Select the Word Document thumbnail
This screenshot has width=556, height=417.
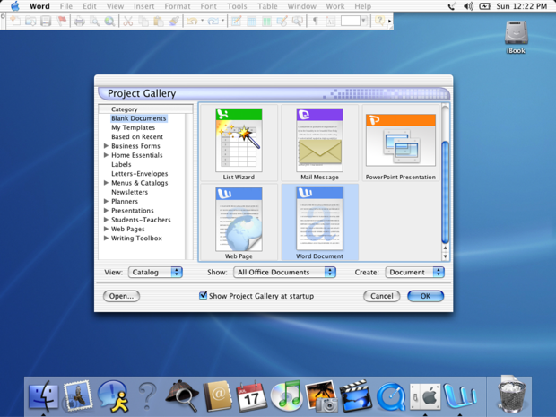319,222
